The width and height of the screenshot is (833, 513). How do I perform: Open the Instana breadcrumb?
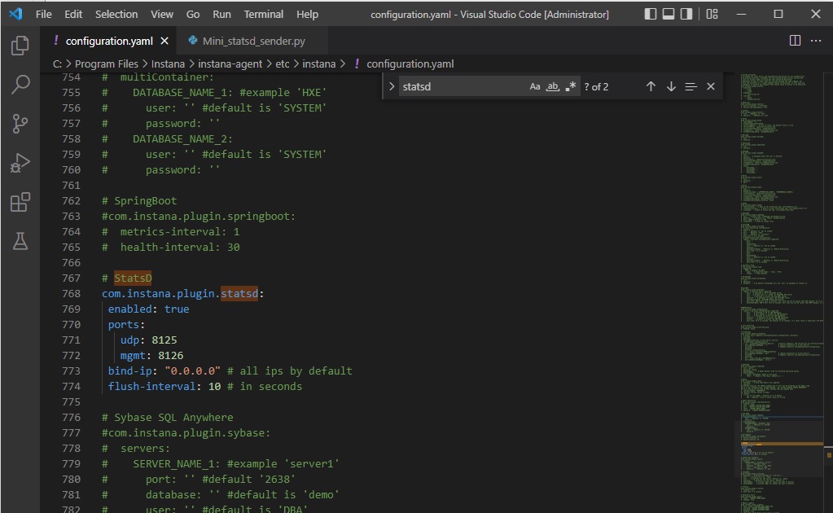point(168,64)
